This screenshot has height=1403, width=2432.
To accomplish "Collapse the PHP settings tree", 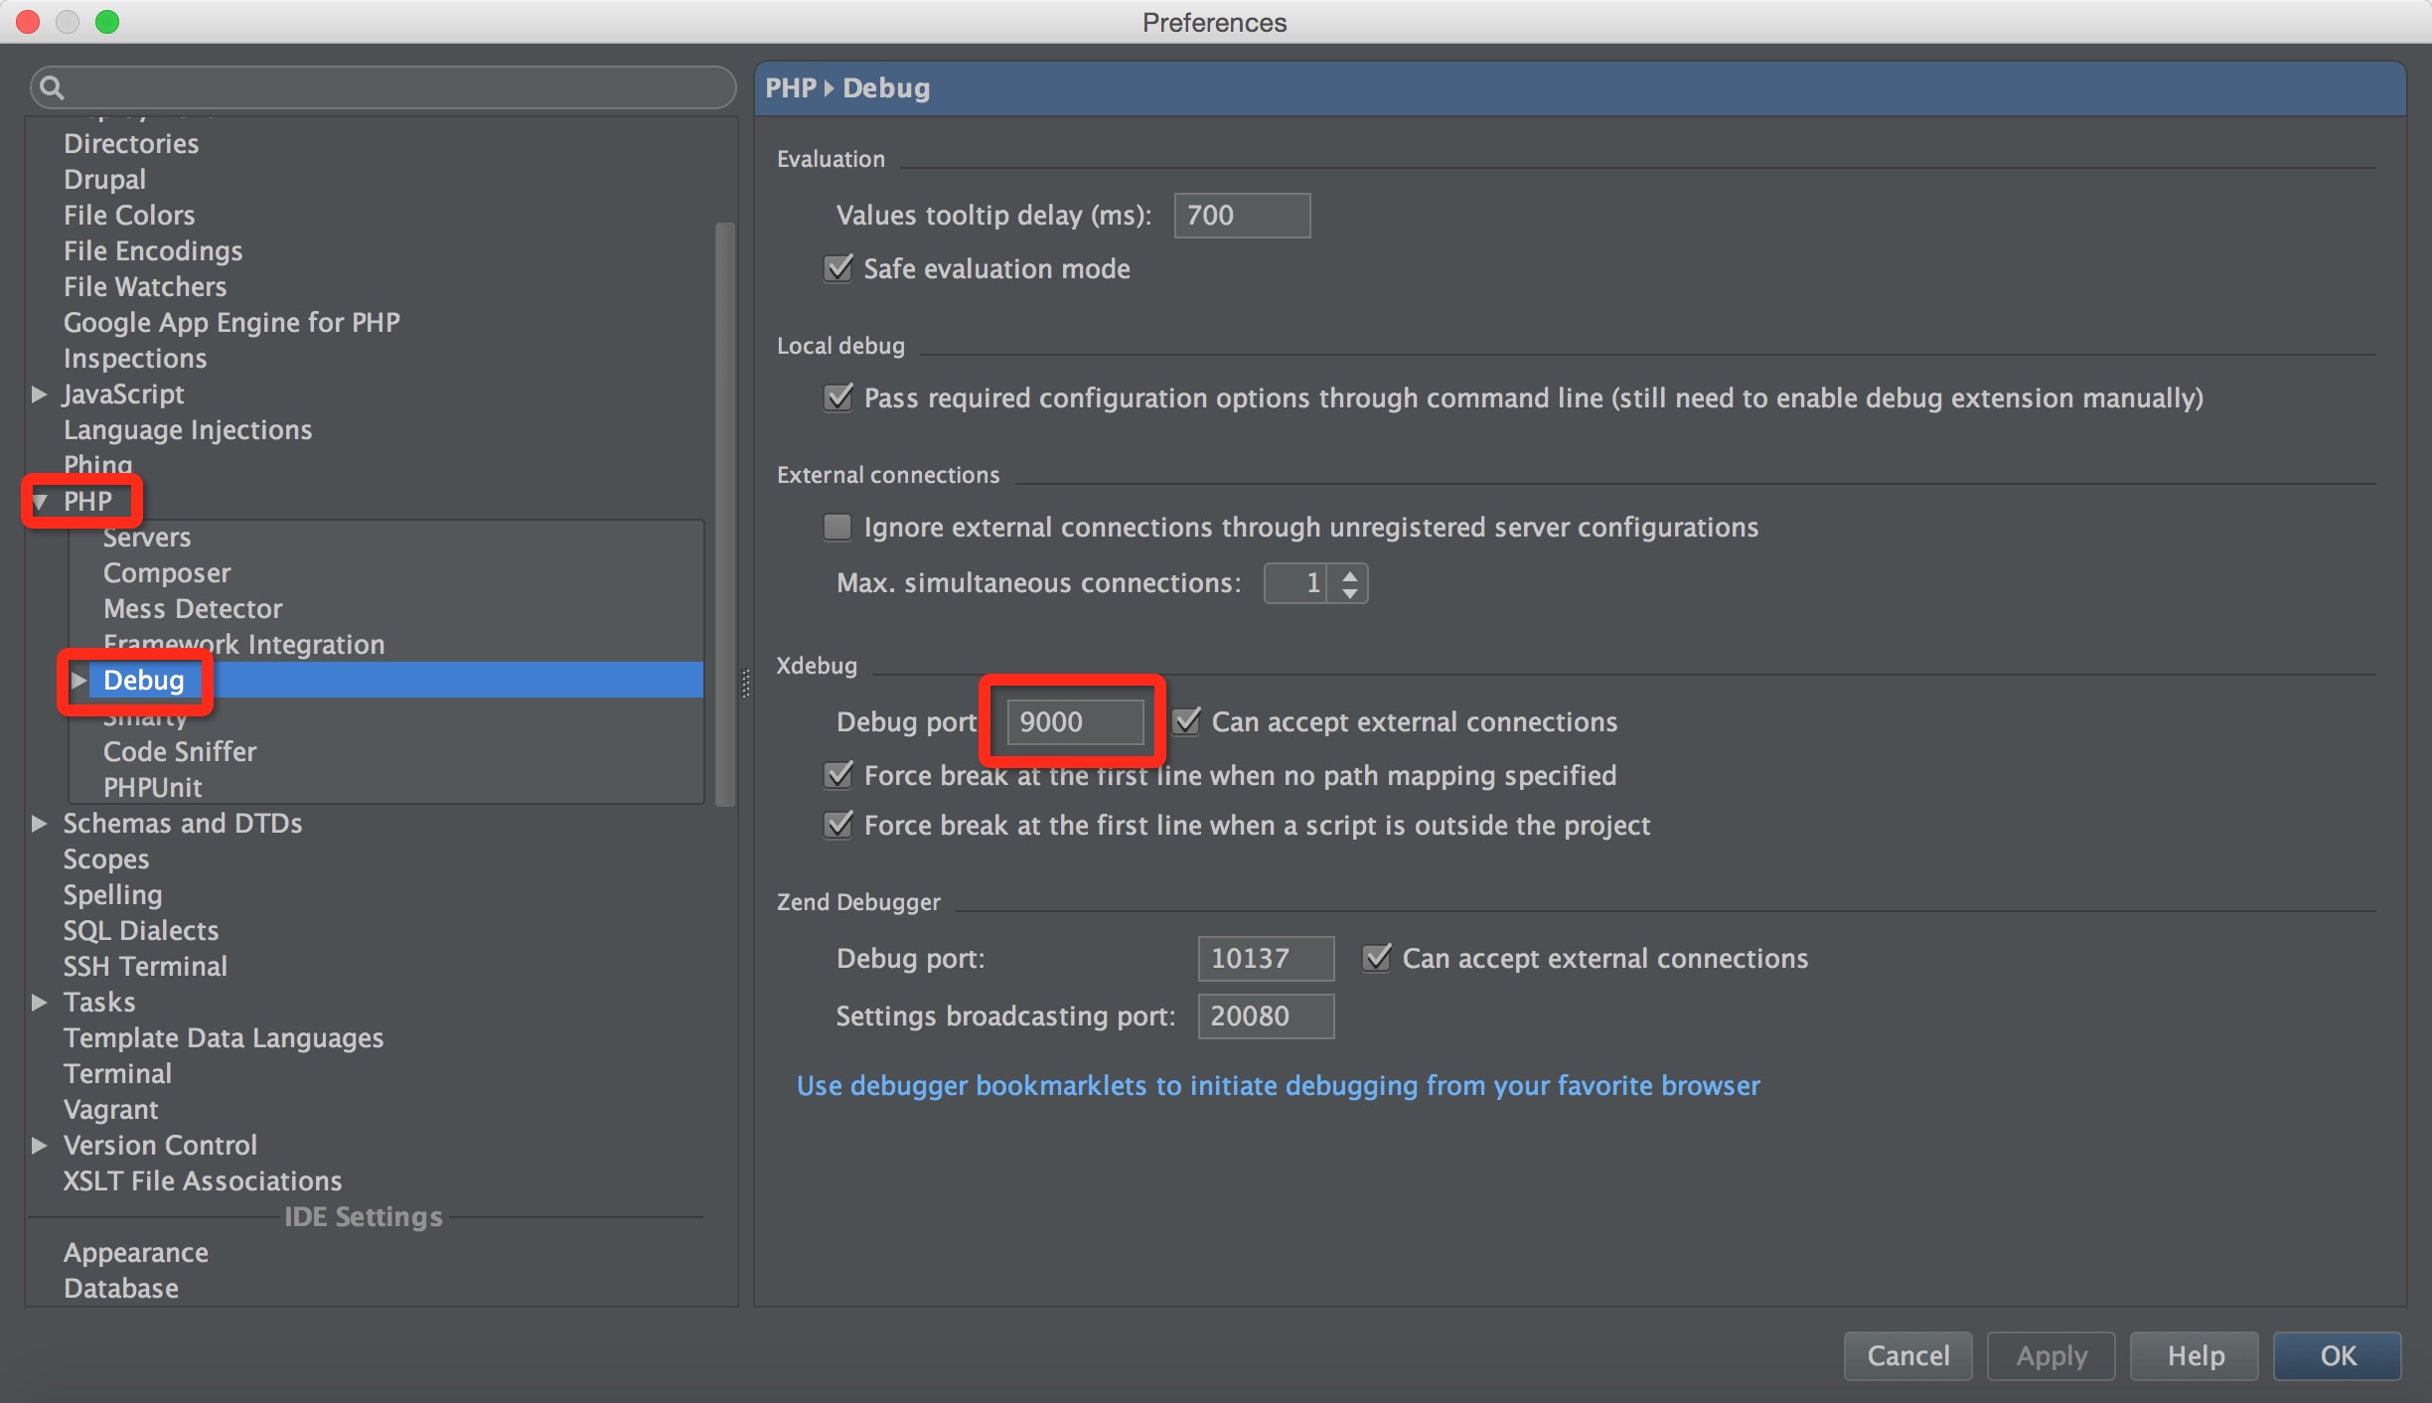I will 40,502.
